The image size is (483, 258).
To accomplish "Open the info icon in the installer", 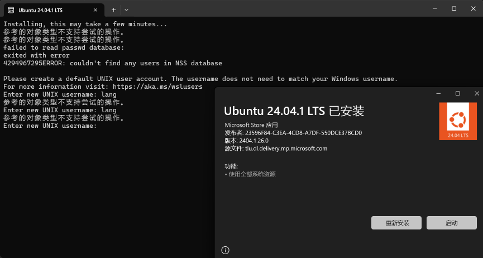I will tap(226, 250).
